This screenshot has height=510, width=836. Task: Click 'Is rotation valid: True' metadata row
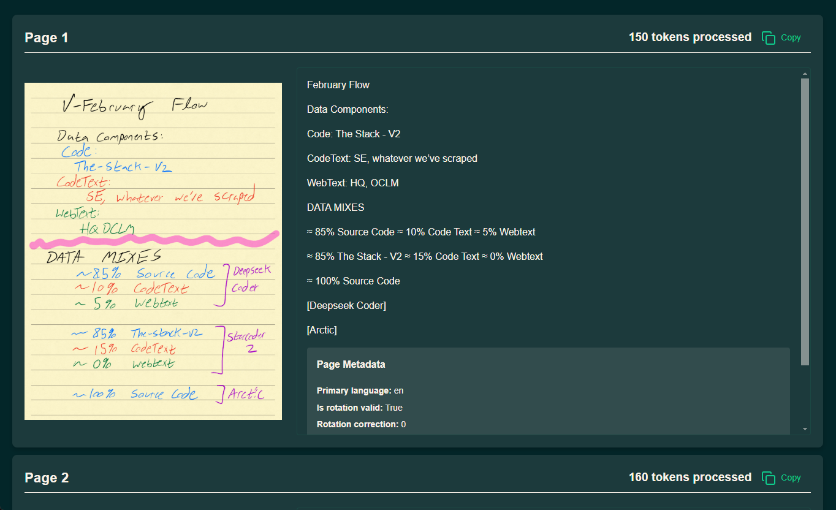coord(360,408)
